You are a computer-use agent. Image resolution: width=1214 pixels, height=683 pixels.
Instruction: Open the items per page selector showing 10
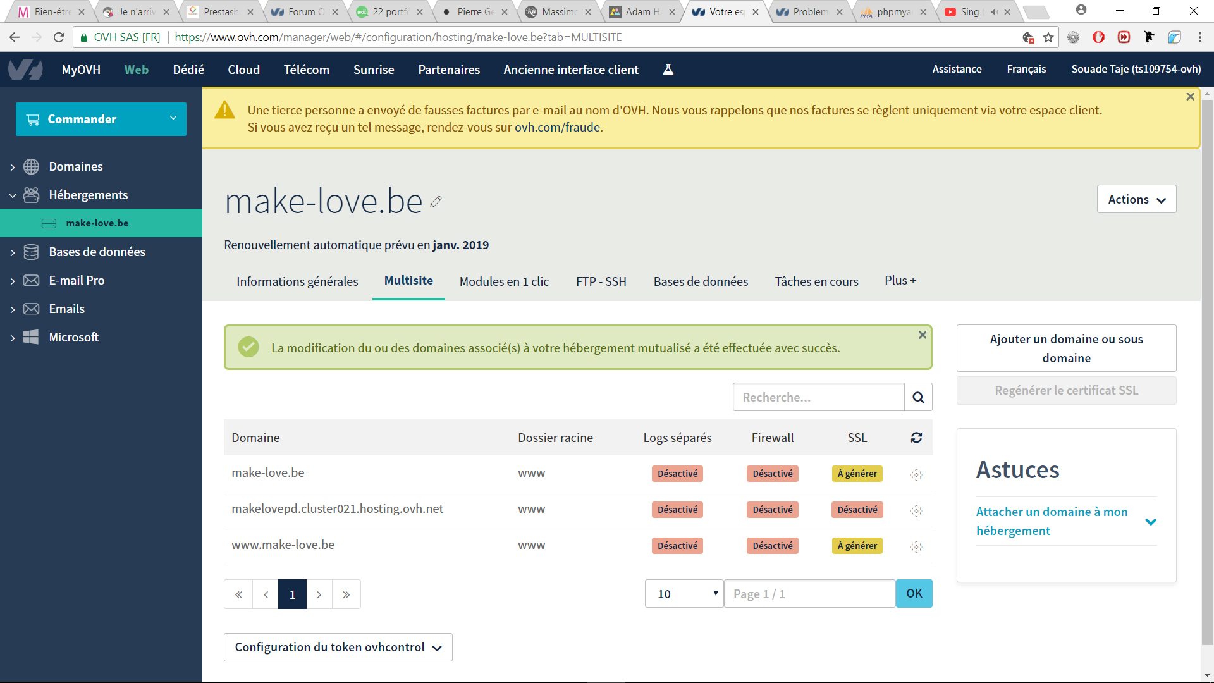tap(684, 594)
